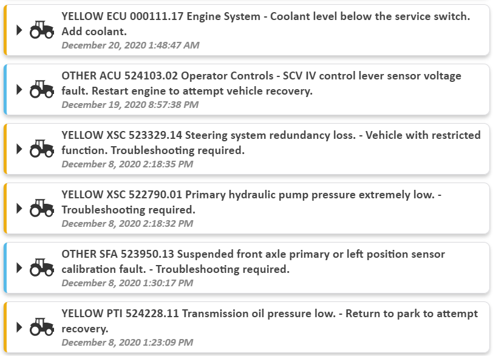Open the Operator Controls voltage fault message

point(261,83)
